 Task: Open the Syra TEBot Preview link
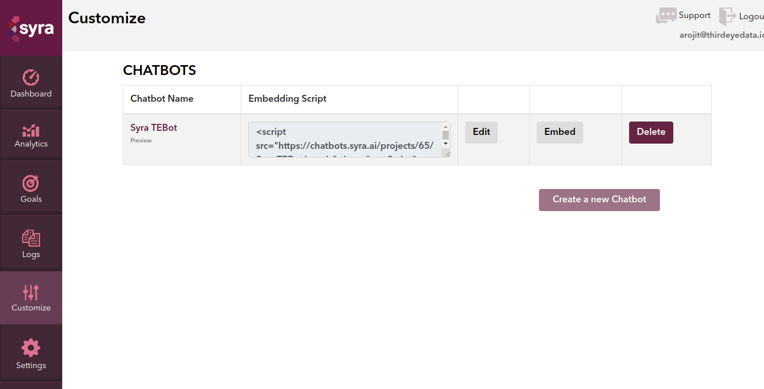point(141,141)
